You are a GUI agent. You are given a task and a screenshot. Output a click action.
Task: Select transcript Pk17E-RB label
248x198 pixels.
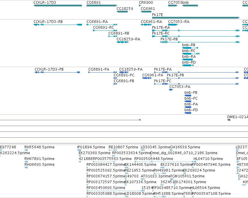point(169,39)
